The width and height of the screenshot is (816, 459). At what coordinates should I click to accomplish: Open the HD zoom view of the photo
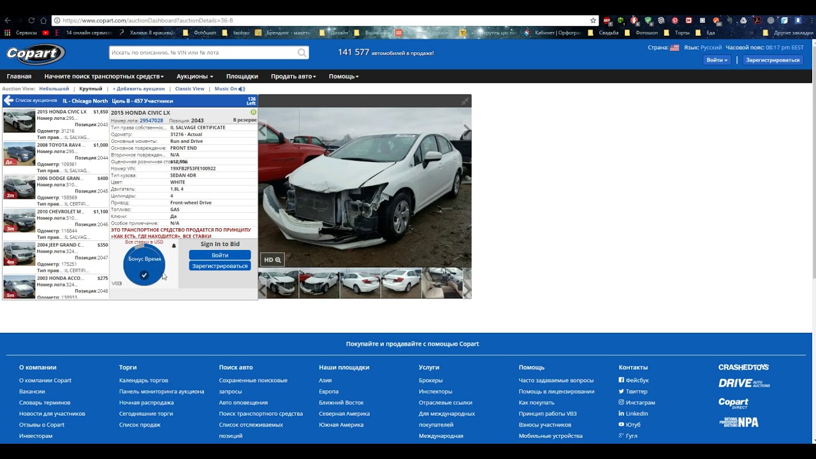click(272, 259)
